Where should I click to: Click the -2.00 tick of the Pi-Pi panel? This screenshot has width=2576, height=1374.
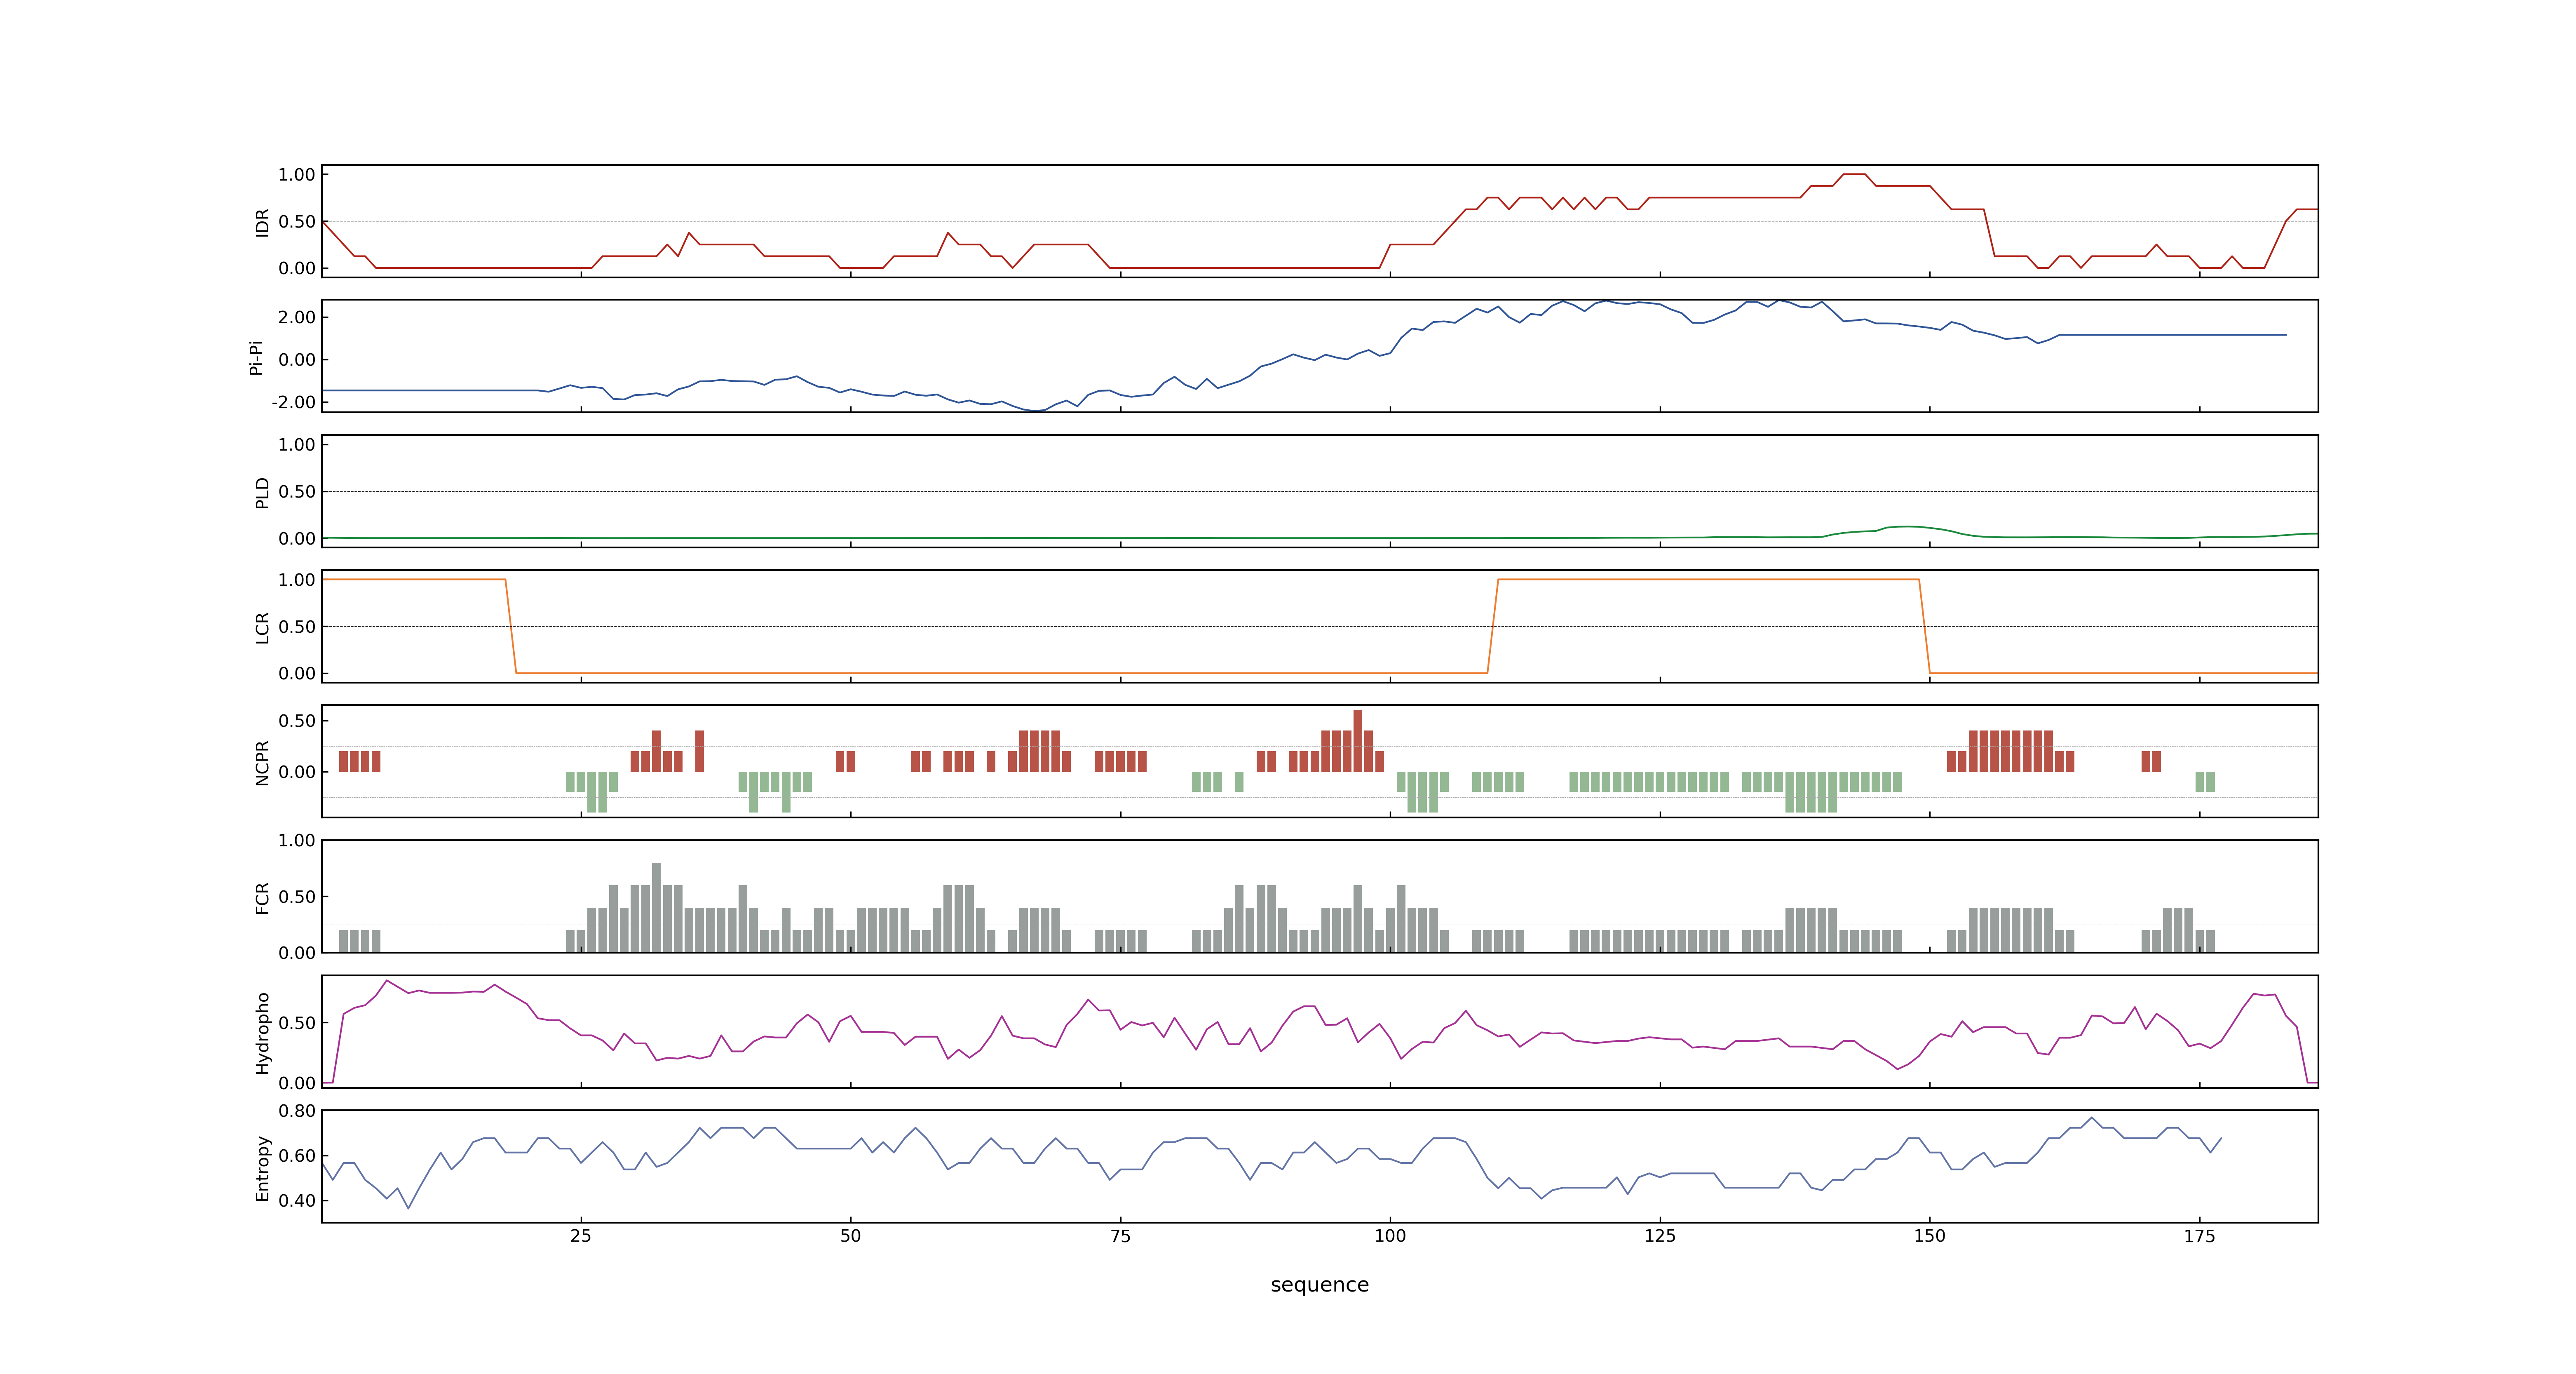[293, 402]
